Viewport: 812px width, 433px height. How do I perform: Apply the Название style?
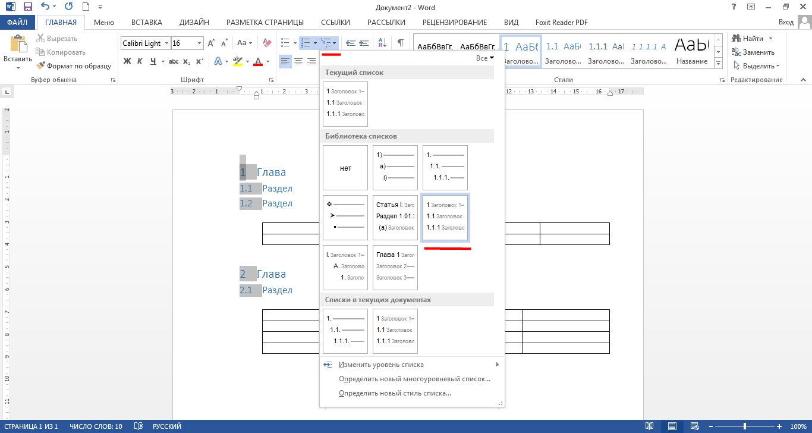[x=692, y=51]
